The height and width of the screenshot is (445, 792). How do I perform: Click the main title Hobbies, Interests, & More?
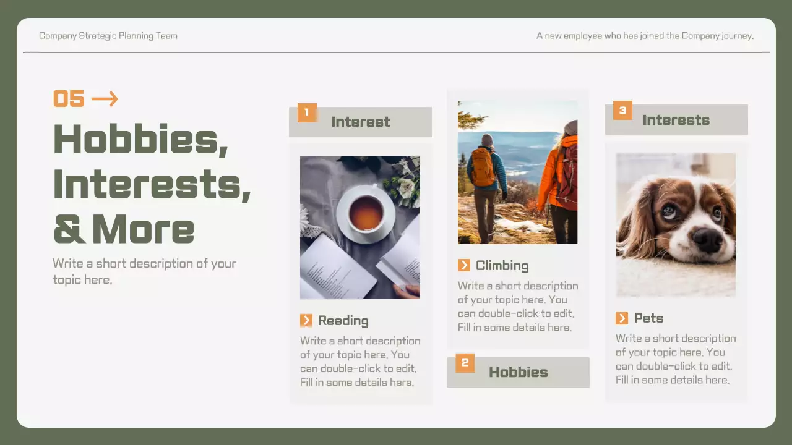click(152, 183)
